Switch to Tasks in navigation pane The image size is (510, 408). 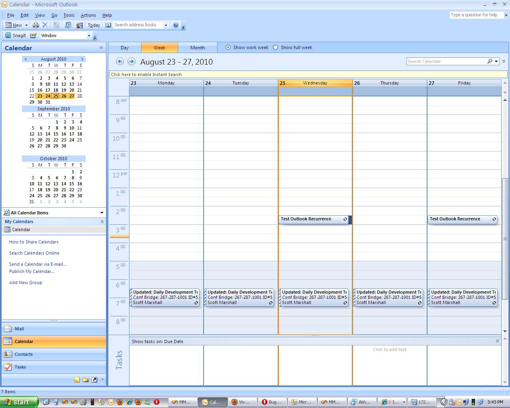pos(54,367)
